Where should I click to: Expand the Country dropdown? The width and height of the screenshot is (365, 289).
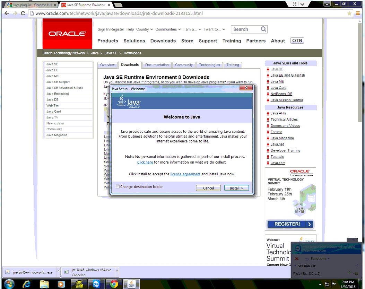coord(145,29)
